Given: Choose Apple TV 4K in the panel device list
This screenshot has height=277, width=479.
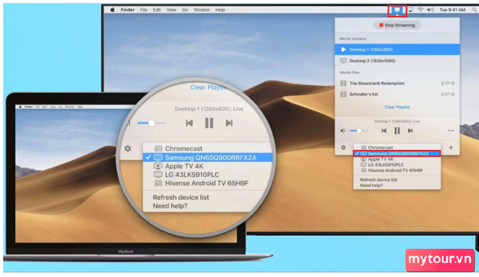Looking at the screenshot, I should (x=397, y=159).
